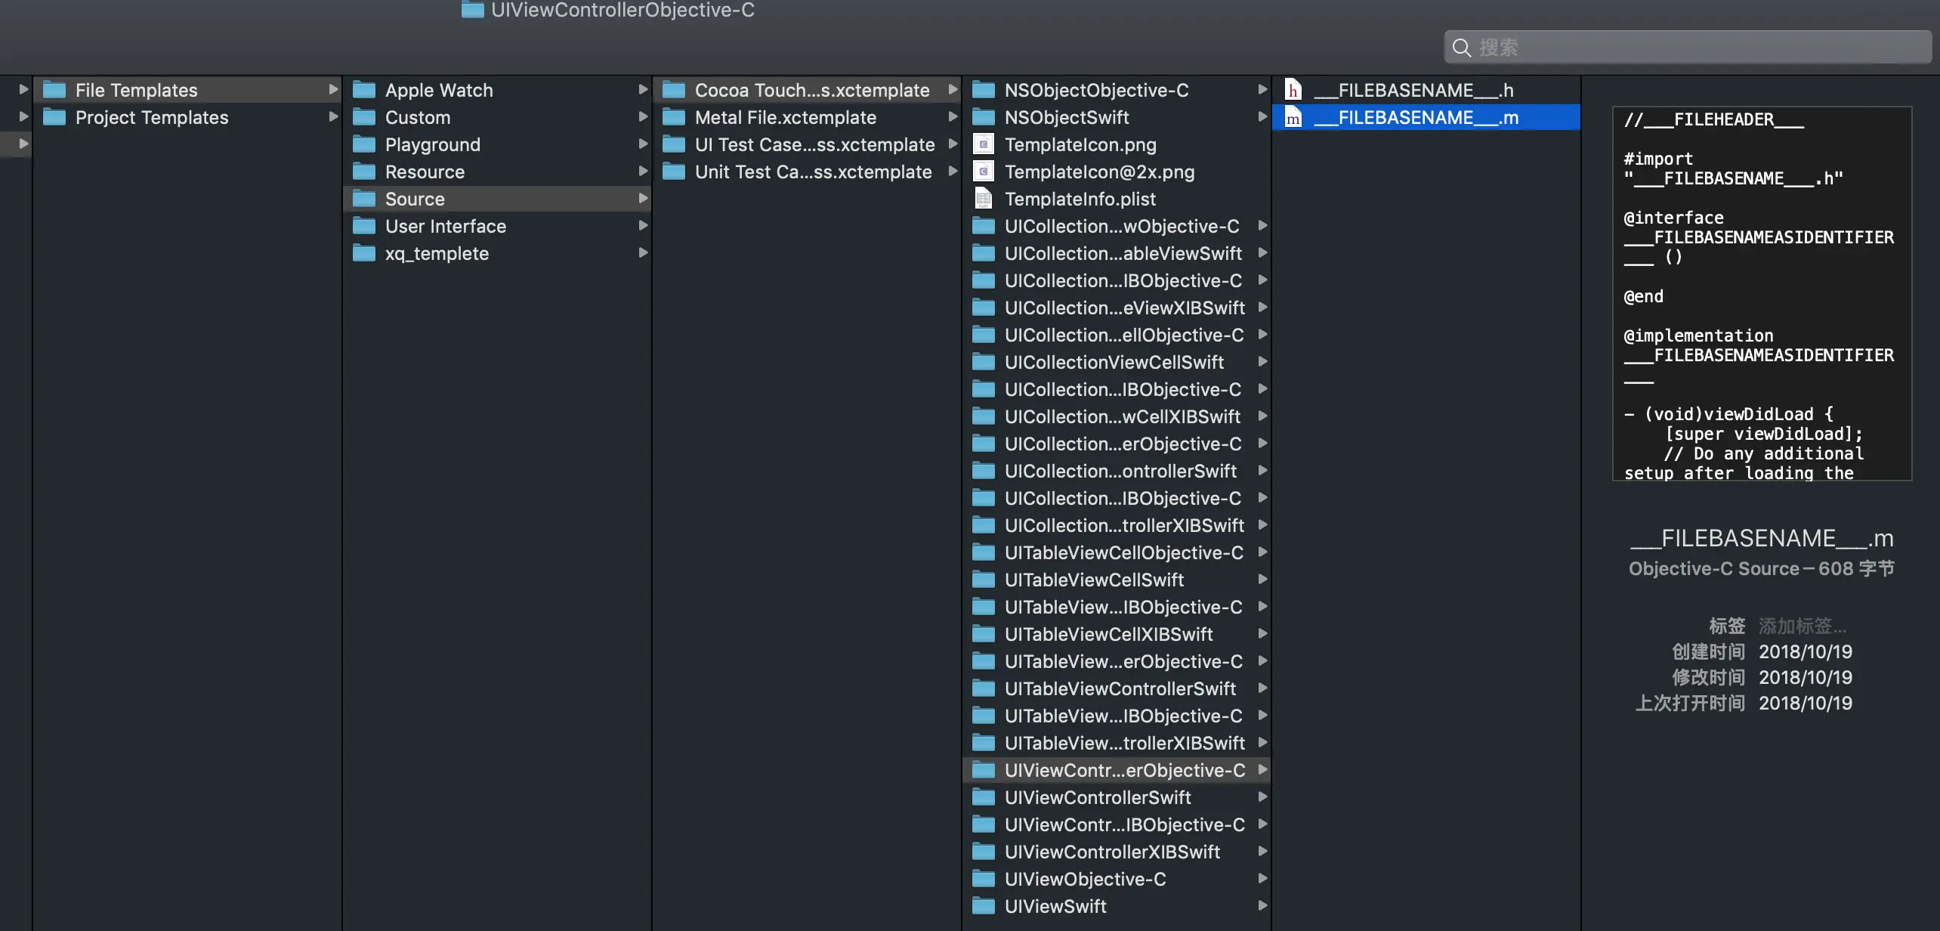Click the Resource folder icon
The height and width of the screenshot is (931, 1940).
coord(364,172)
